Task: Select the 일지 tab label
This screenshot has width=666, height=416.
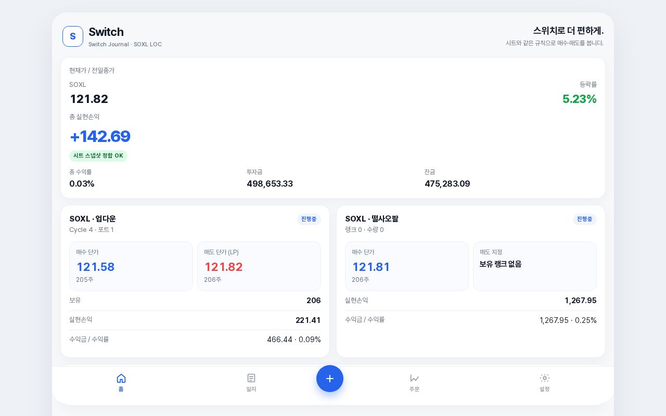Action: (251, 389)
